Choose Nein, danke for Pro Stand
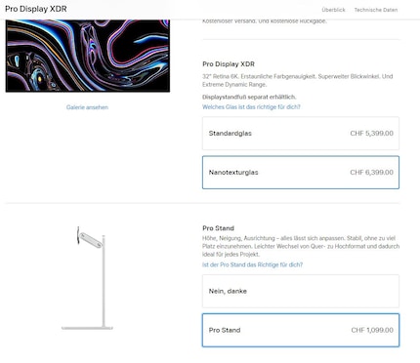The width and height of the screenshot is (420, 363). pyautogui.click(x=301, y=291)
